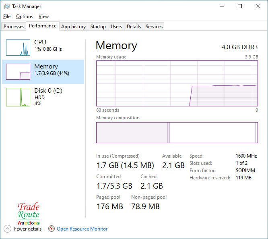The width and height of the screenshot is (268, 239).
Task: Open the Options menu
Action: pyautogui.click(x=25, y=17)
